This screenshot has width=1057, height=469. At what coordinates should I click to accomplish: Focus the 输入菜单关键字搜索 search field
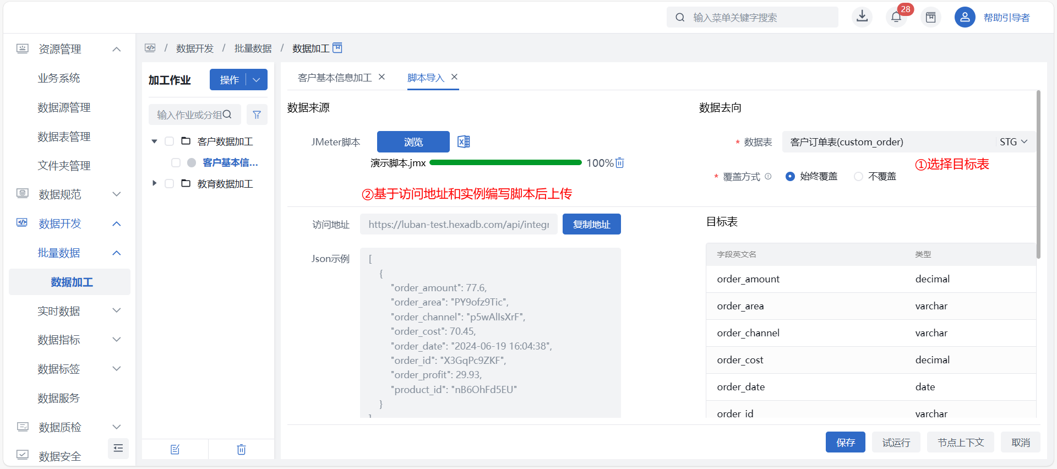(753, 17)
